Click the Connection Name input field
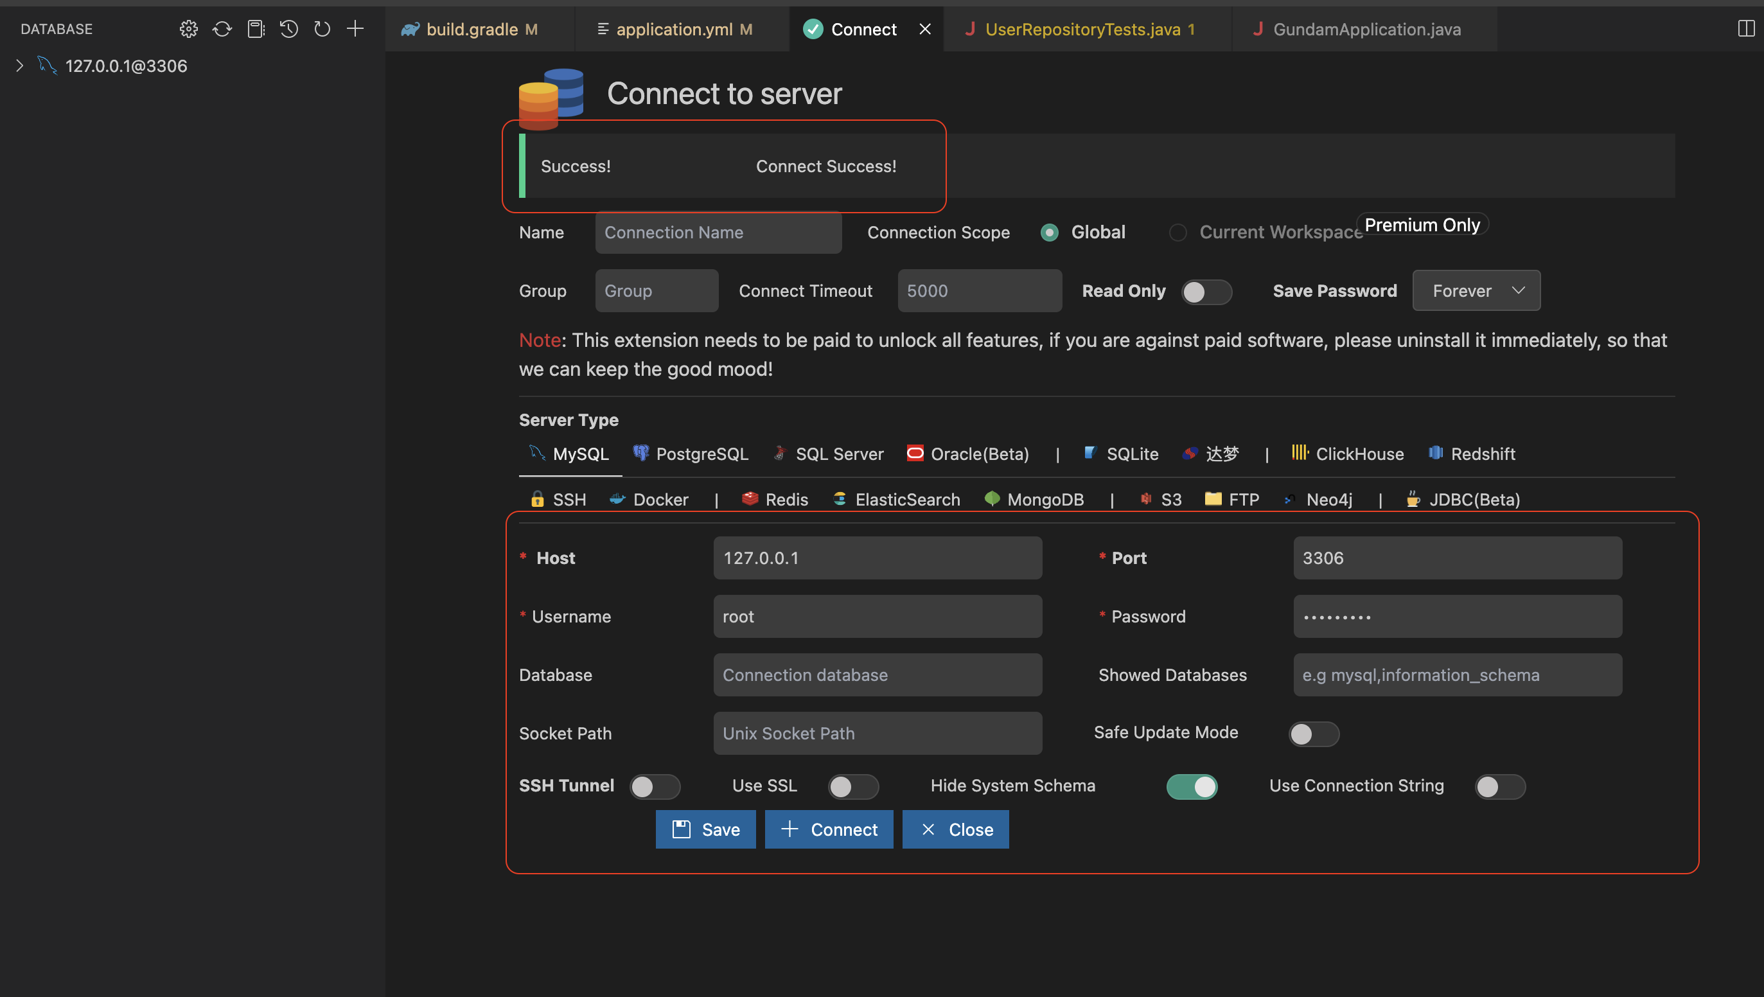Image resolution: width=1764 pixels, height=997 pixels. [718, 233]
